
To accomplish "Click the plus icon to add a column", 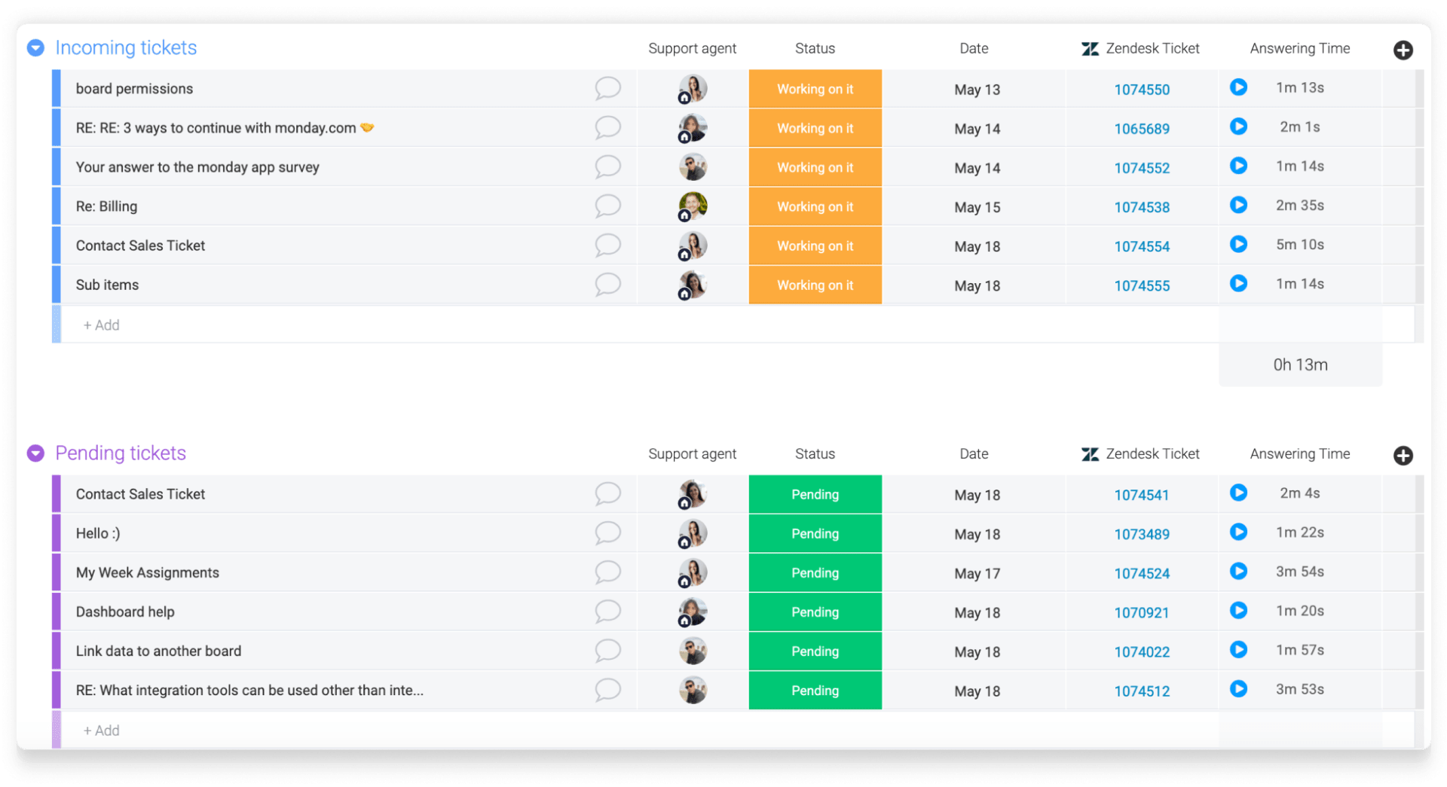I will [x=1403, y=50].
